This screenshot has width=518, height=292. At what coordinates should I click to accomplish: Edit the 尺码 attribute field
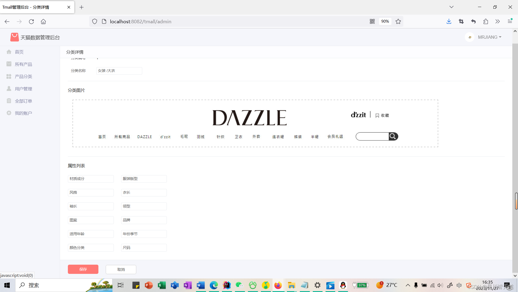[x=144, y=248]
